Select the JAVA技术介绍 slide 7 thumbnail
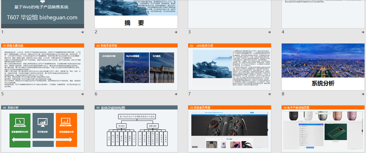This screenshot has height=153, width=366. [230, 67]
